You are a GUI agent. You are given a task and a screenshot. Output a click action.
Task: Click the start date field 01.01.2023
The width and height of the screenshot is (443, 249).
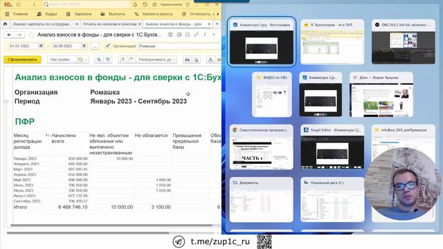coord(23,46)
